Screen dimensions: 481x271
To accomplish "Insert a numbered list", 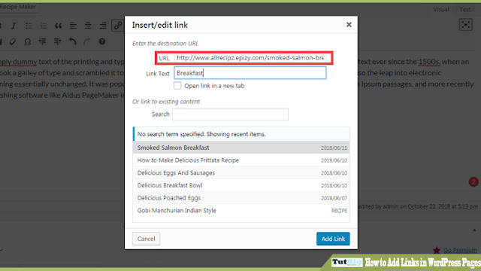I will pyautogui.click(x=44, y=26).
